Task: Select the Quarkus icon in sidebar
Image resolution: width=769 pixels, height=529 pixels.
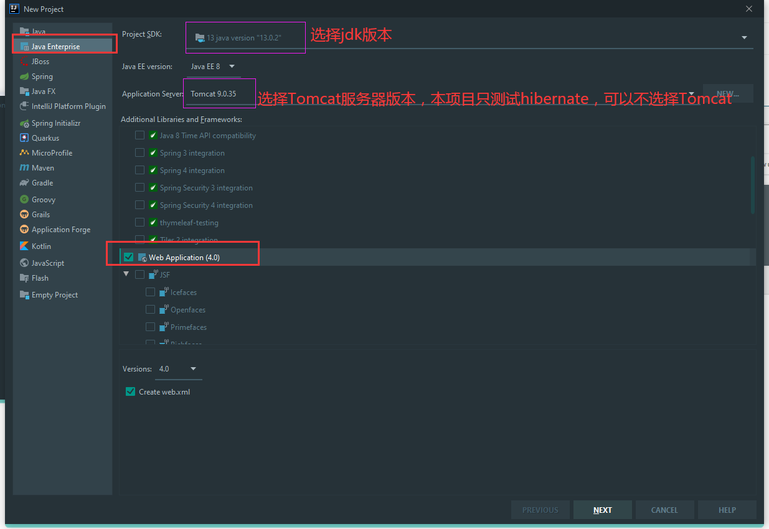Action: (x=24, y=138)
